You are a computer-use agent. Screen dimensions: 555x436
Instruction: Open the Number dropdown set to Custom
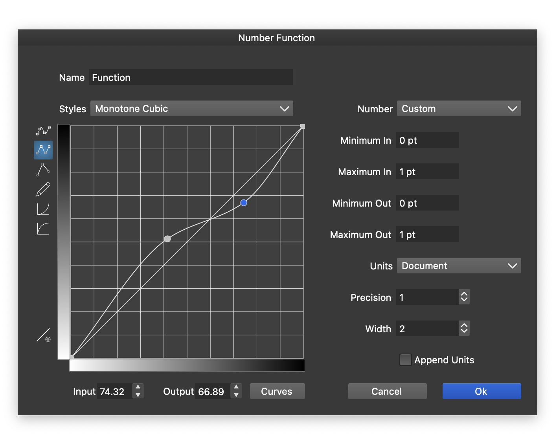[459, 109]
